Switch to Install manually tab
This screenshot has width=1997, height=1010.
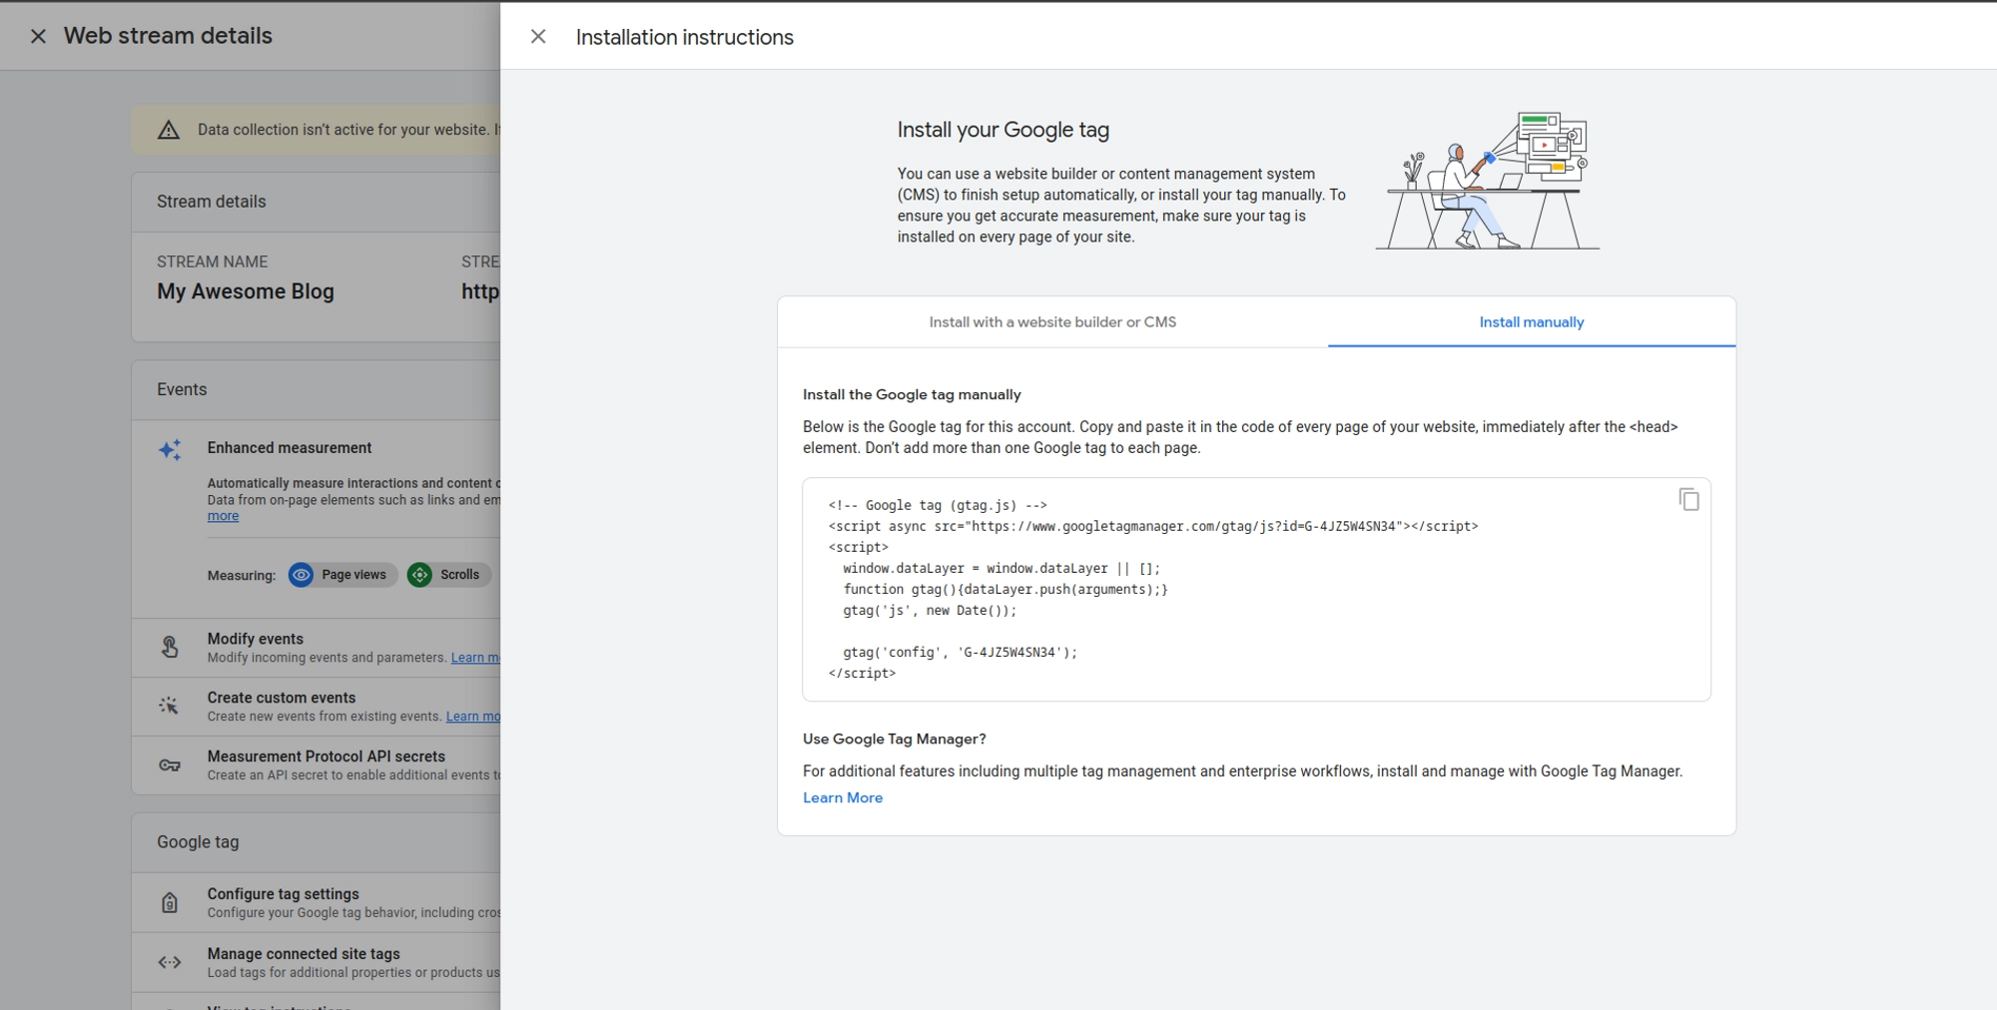pyautogui.click(x=1531, y=322)
